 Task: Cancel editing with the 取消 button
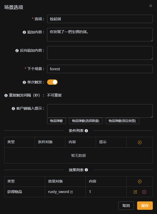point(126,206)
